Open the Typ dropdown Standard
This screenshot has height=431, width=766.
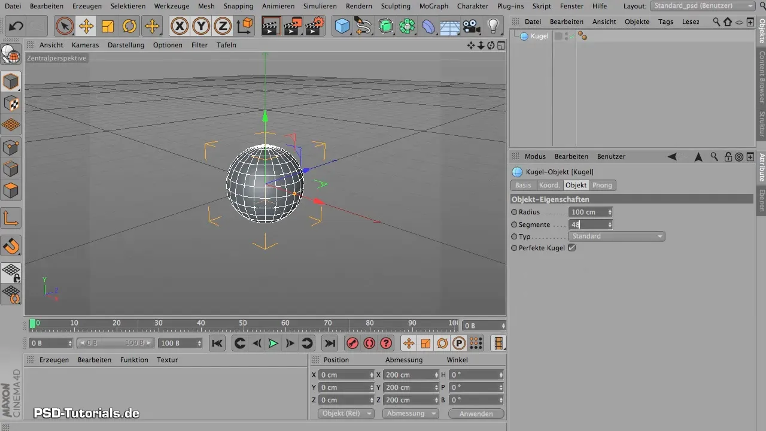(x=616, y=236)
